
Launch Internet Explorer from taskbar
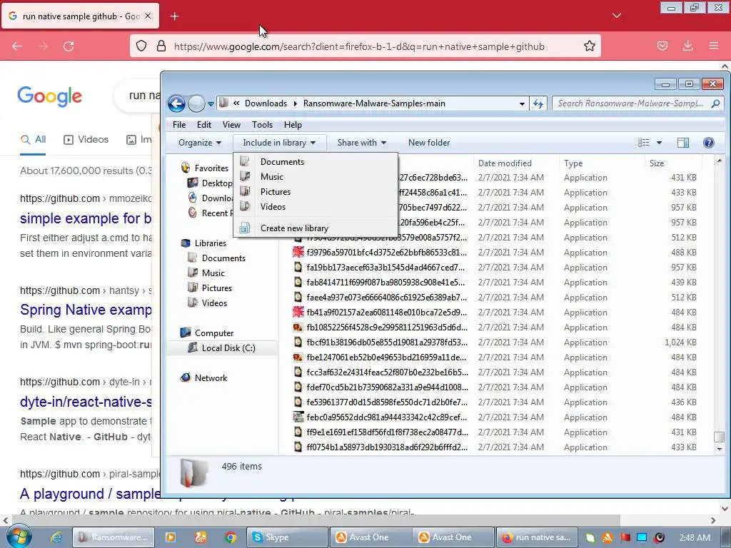56,537
